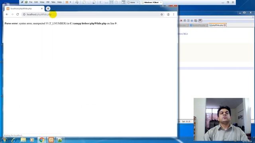Open the VMware View menu
This screenshot has height=143, width=255.
(42, 2)
